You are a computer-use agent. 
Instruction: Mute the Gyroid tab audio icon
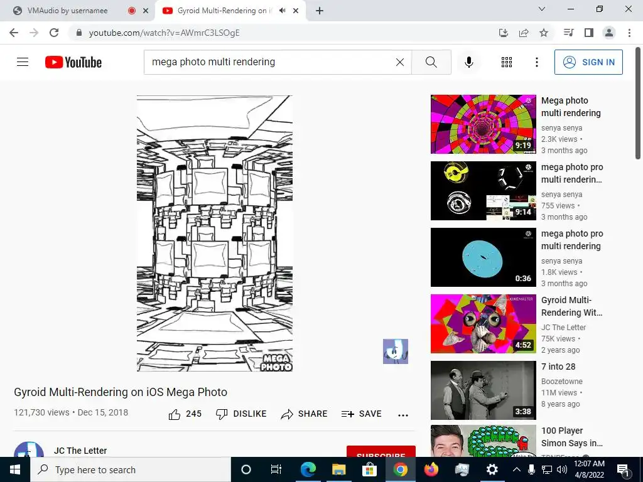(x=282, y=11)
